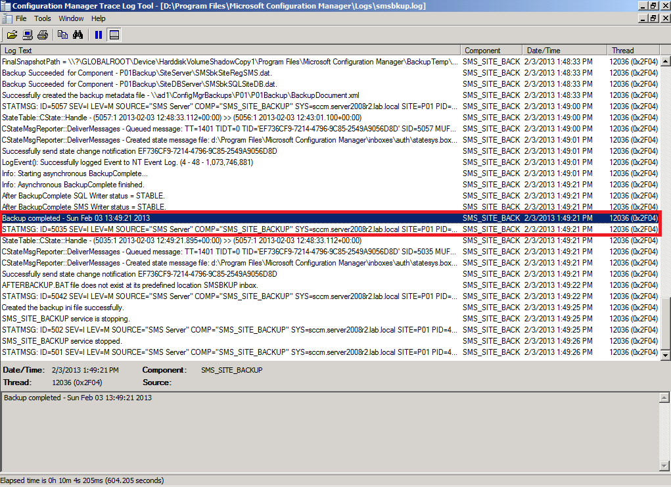Screen dimensions: 671x487
Task: Sort by the Component column header
Action: point(492,50)
